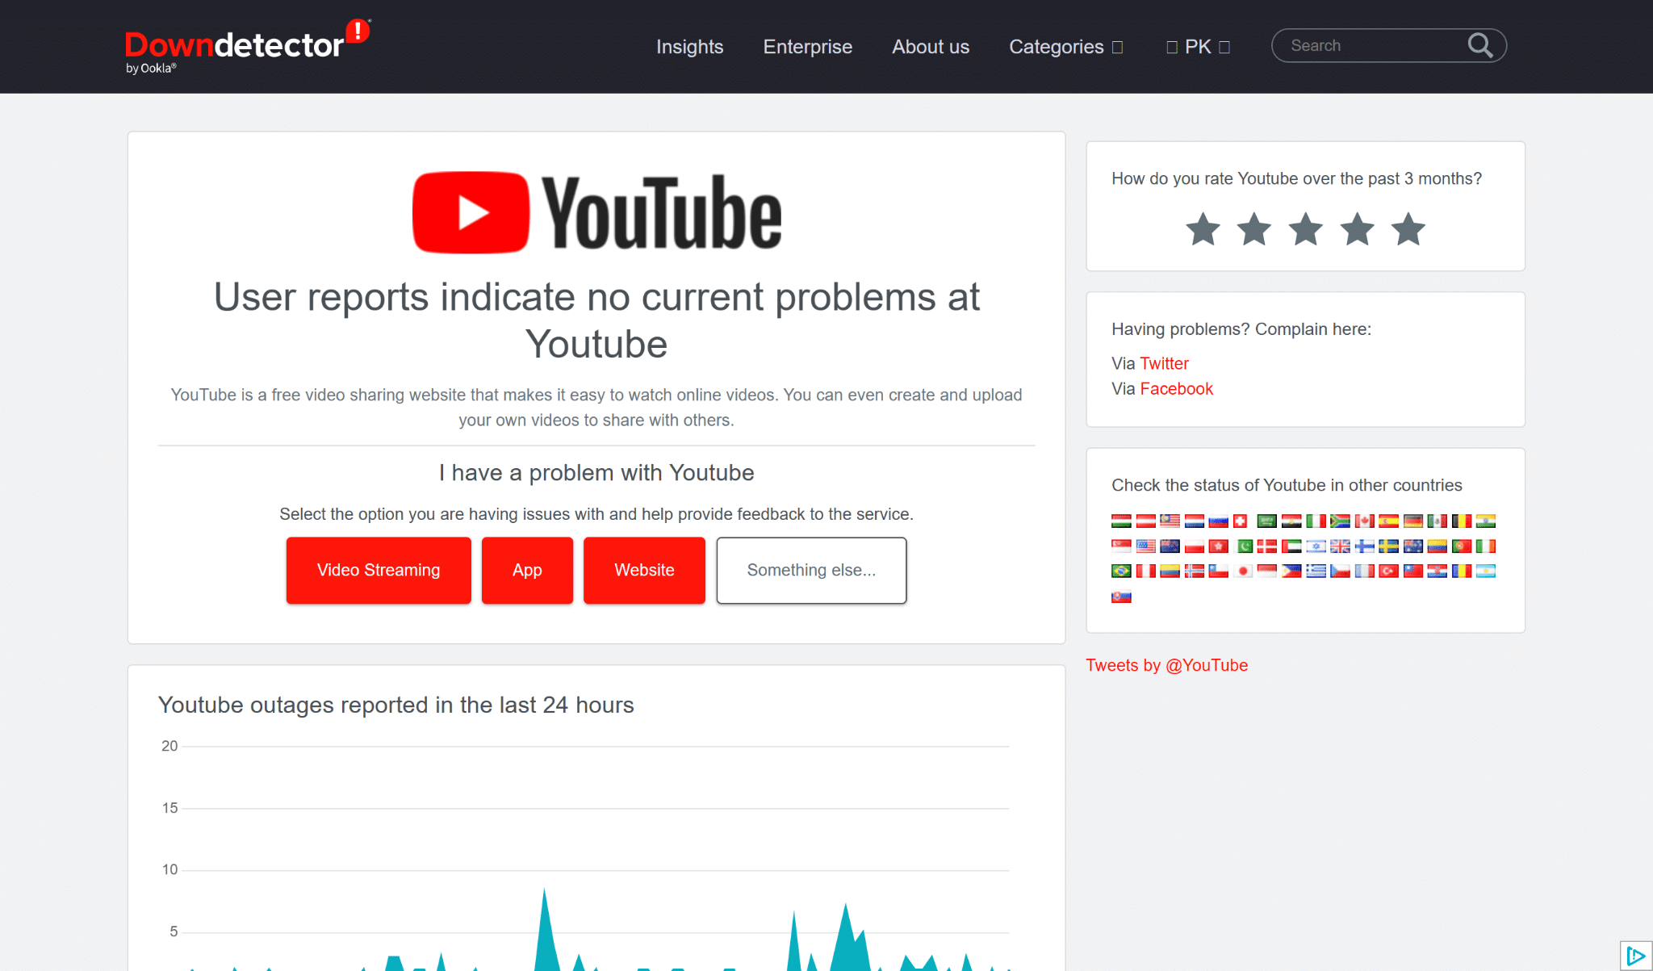This screenshot has height=971, width=1653.
Task: Select the Taiwan flag
Action: pos(1413,571)
